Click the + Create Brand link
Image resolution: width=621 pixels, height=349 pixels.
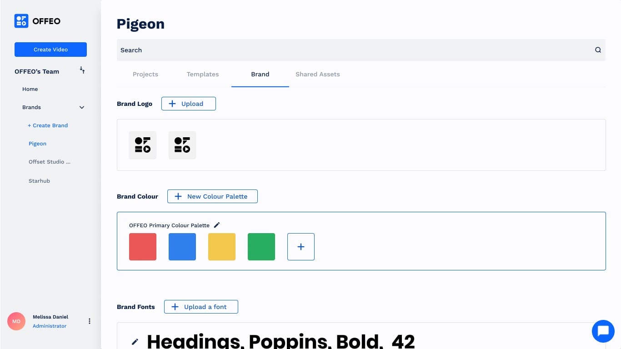pyautogui.click(x=48, y=125)
